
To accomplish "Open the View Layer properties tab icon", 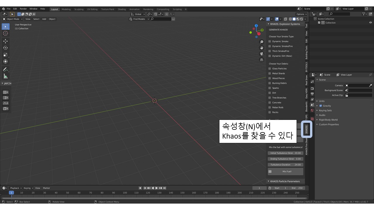I will pos(312,99).
